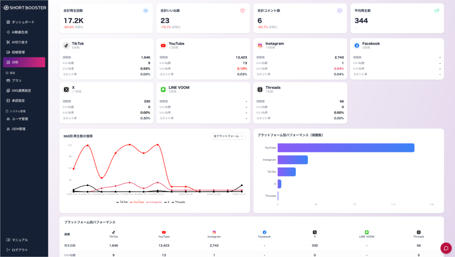Viewport: 455px width, 257px height.
Task: Open the マニュアル link in sidebar
Action: click(20, 240)
